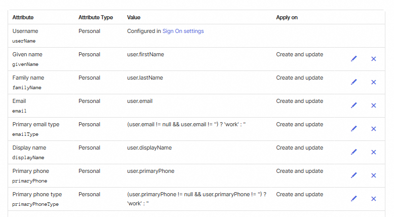The image size is (394, 217).
Task: Delete the Email attribute row
Action: pyautogui.click(x=374, y=105)
